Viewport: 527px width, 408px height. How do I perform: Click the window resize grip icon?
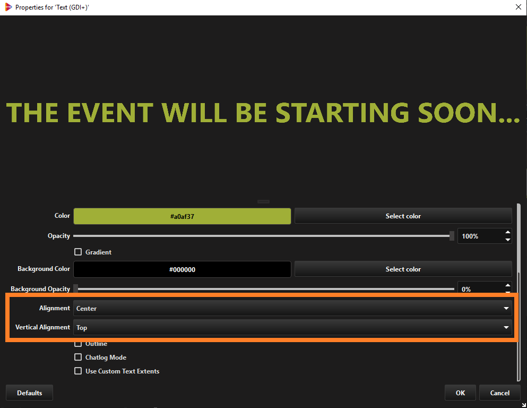pyautogui.click(x=524, y=405)
